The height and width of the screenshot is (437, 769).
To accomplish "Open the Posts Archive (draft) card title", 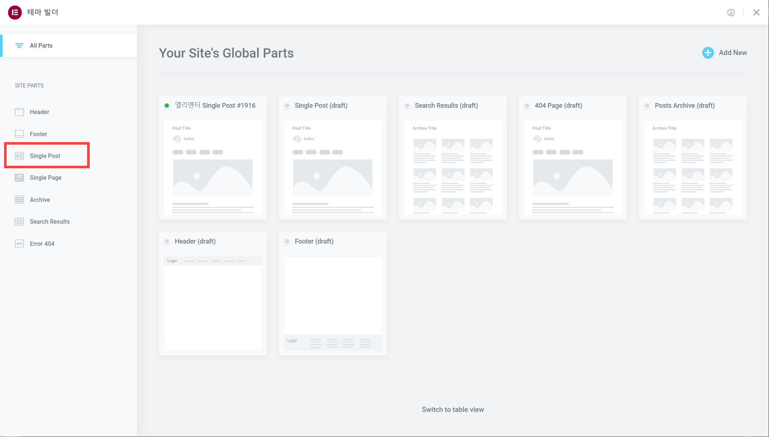I will click(684, 106).
